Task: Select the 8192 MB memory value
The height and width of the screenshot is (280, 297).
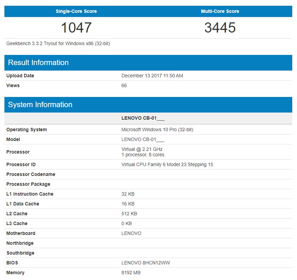Action: tap(131, 273)
